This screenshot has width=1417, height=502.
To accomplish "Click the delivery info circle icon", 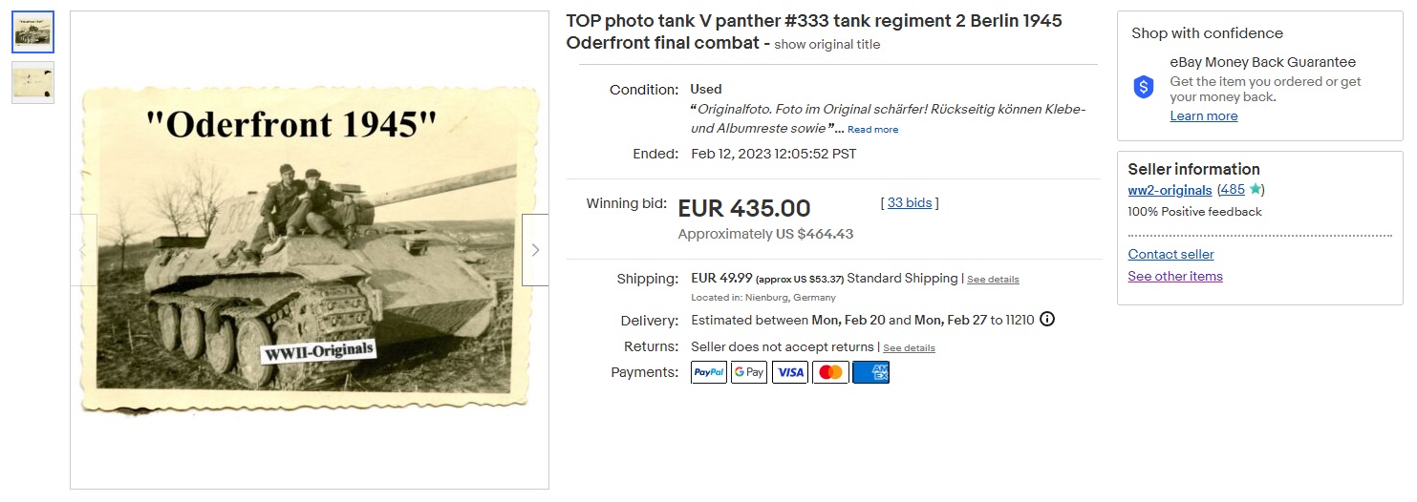I will (1047, 320).
